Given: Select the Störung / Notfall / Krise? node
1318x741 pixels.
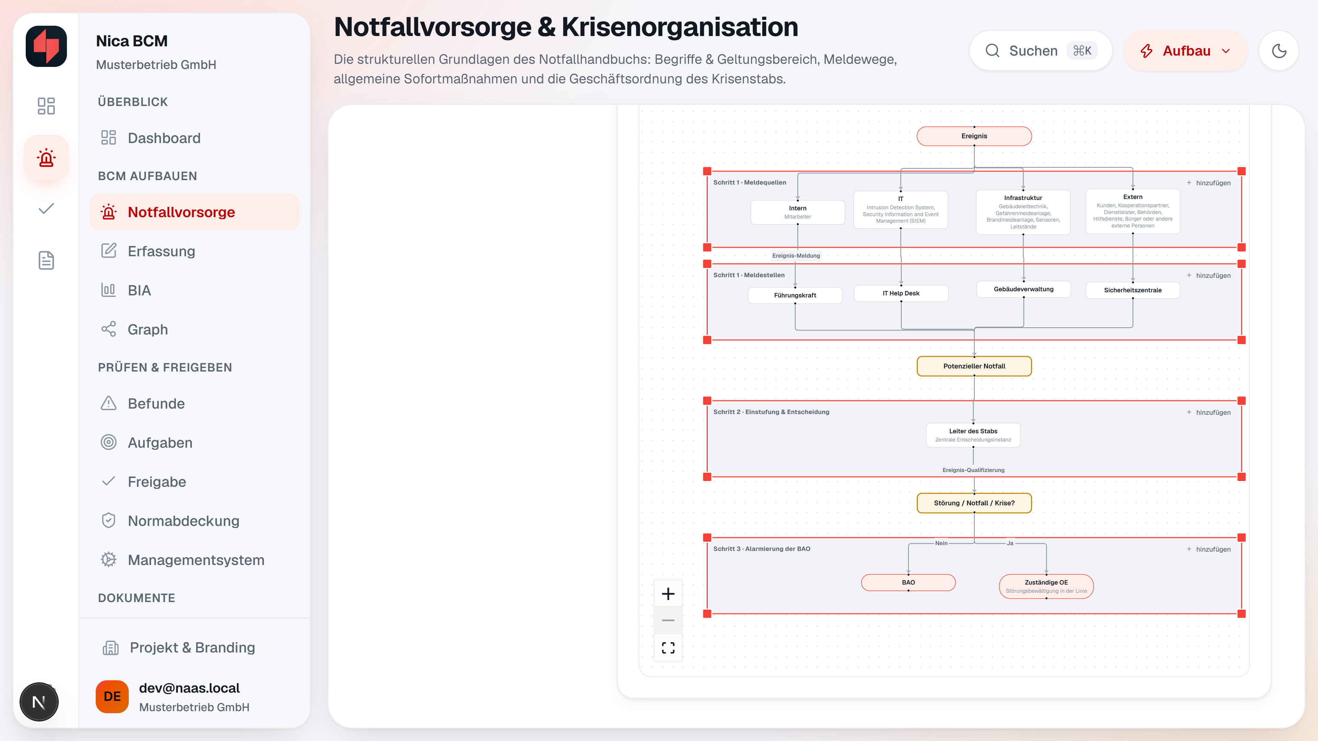Looking at the screenshot, I should (x=974, y=503).
